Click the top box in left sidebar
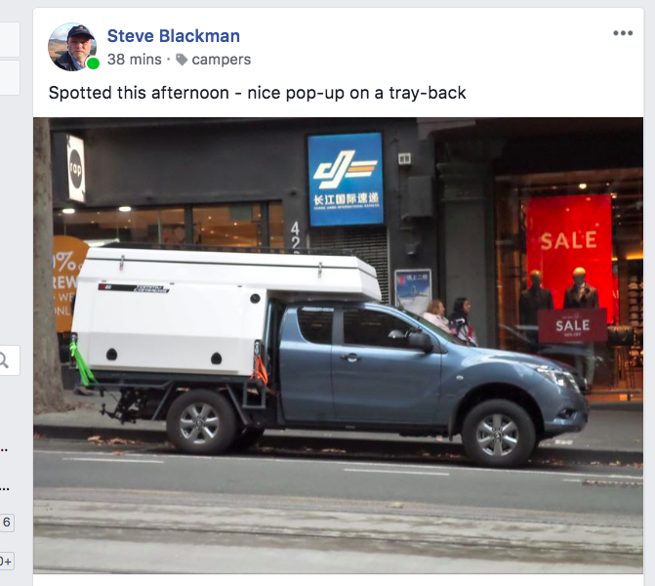The image size is (655, 586). (x=10, y=40)
